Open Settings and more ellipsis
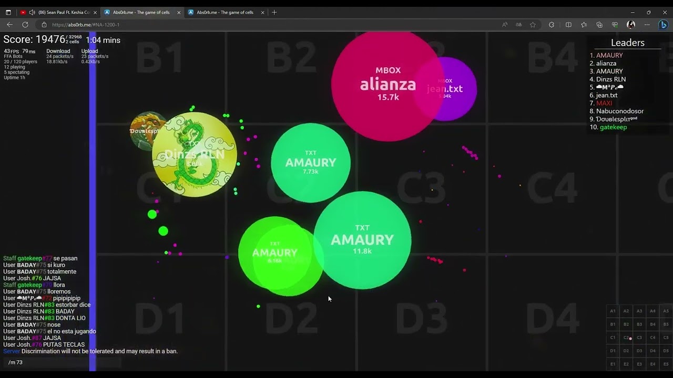 (x=647, y=25)
